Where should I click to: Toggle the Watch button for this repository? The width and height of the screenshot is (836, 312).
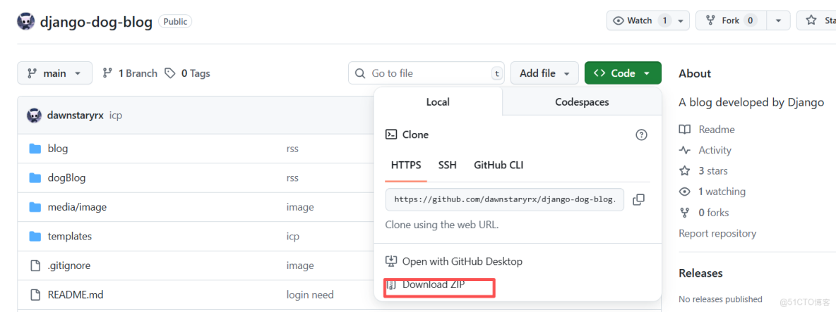(x=639, y=20)
